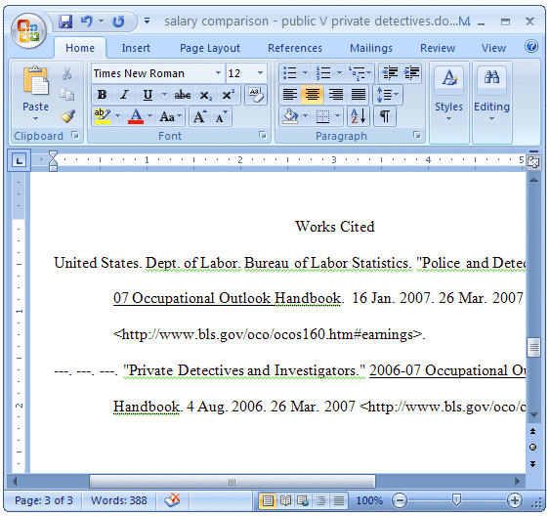Viewport: 550px width, 516px height.
Task: Toggle Italic formatting
Action: point(124,95)
